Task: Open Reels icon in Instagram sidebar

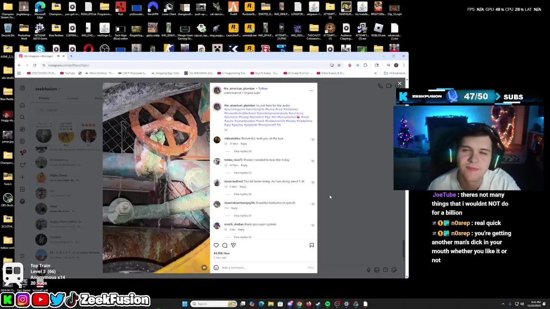Action: click(x=22, y=141)
